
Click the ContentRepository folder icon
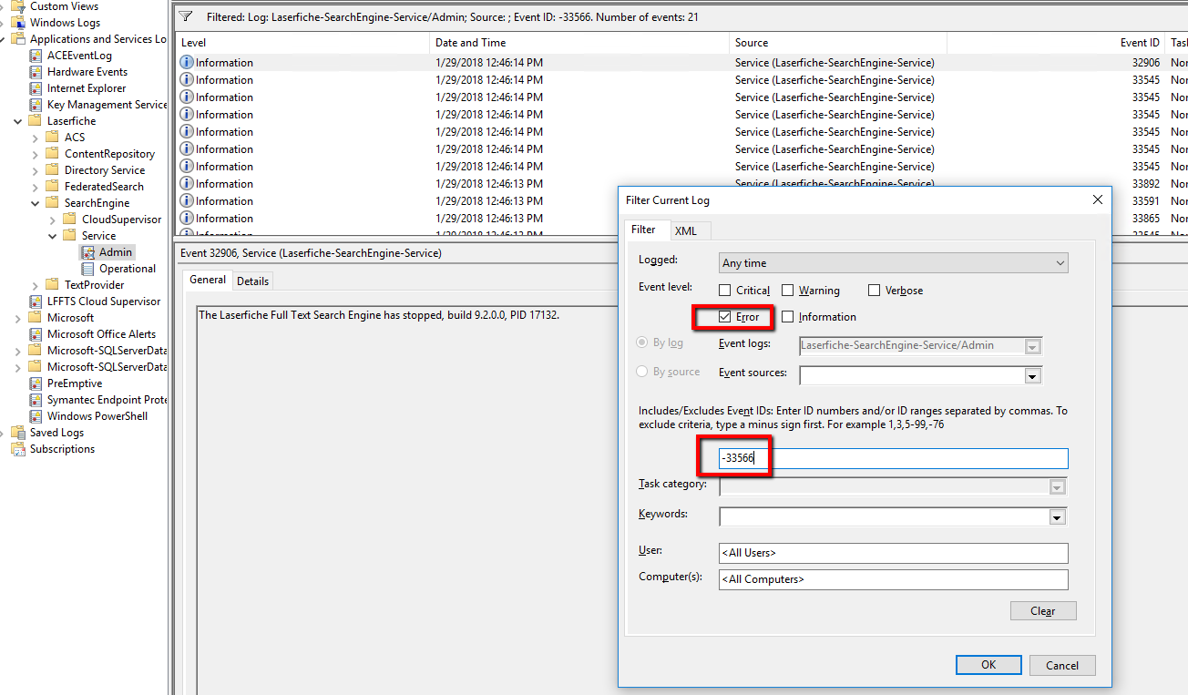tap(54, 154)
